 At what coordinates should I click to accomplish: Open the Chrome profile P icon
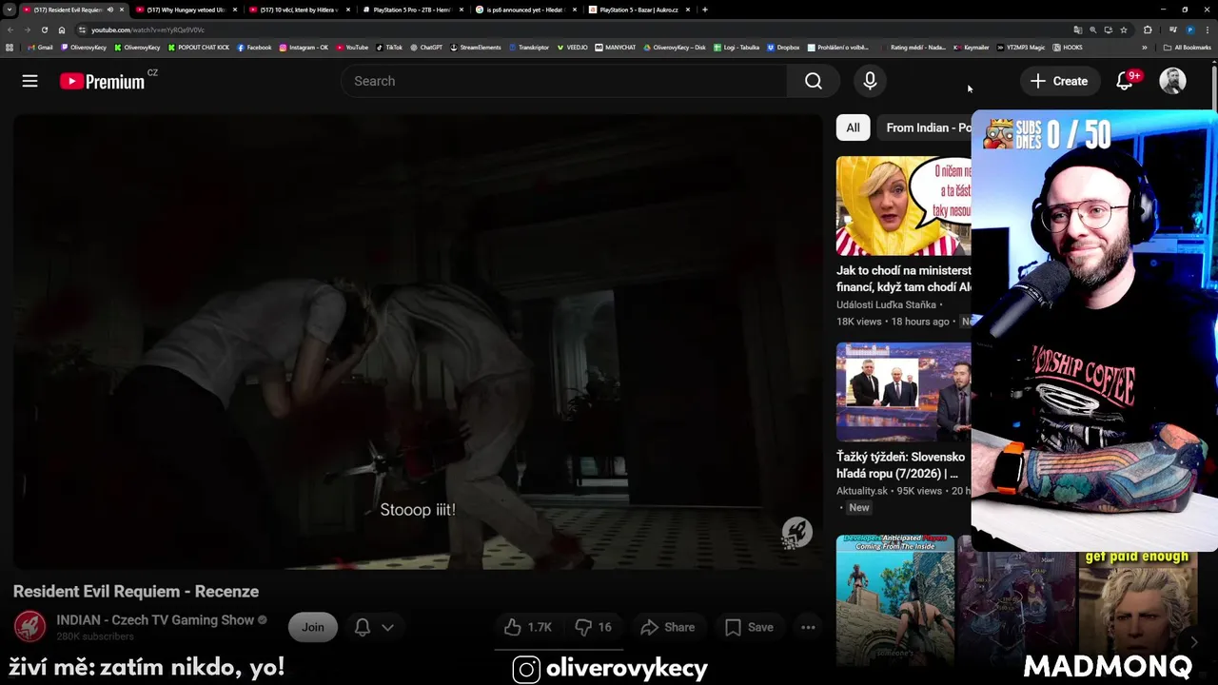coord(1189,29)
